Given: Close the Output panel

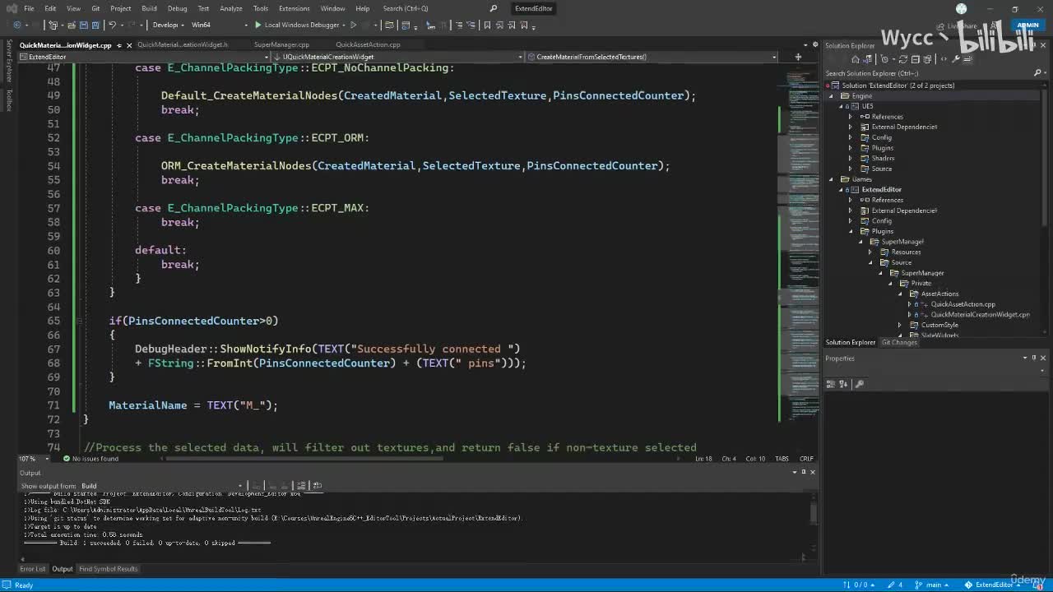Looking at the screenshot, I should coord(813,472).
